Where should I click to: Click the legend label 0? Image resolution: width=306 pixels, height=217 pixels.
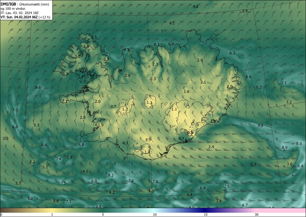tap(1, 215)
